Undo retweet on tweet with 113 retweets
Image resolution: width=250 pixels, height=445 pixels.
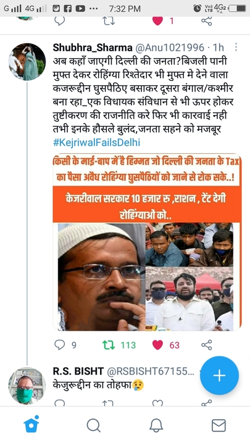109,345
